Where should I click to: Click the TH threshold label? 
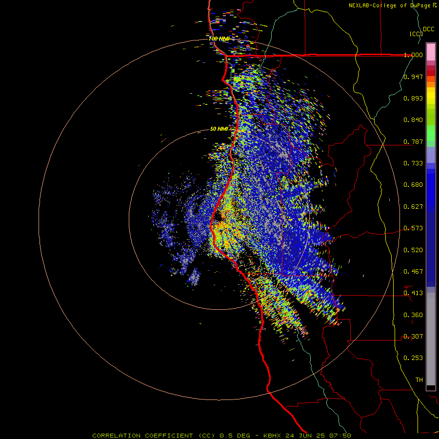coord(419,380)
